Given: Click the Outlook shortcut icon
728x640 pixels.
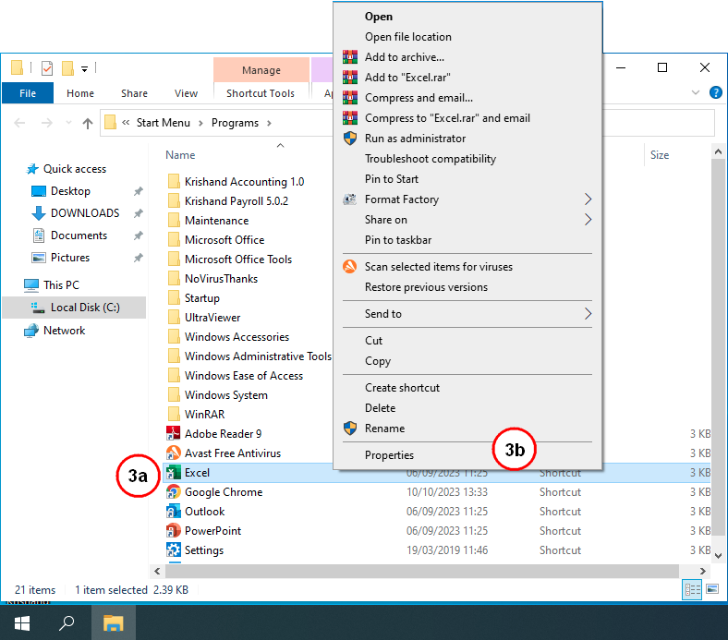Looking at the screenshot, I should click(x=173, y=512).
